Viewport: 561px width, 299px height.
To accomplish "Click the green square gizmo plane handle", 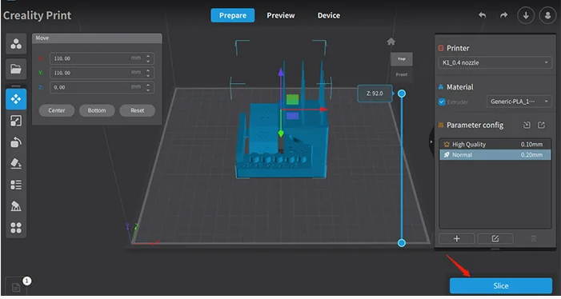I will coord(293,100).
